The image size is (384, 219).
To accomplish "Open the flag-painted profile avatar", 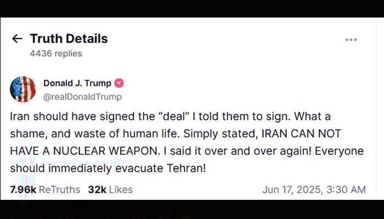I will [x=23, y=89].
